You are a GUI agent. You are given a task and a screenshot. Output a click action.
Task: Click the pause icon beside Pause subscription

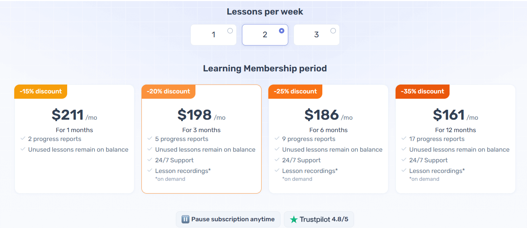[185, 219]
